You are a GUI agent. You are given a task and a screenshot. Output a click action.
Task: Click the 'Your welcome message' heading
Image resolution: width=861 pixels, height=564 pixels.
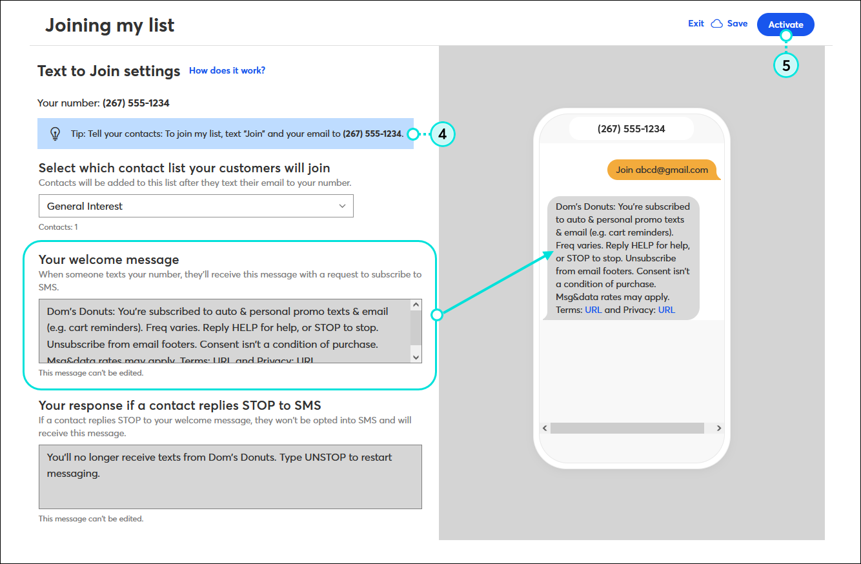(x=109, y=259)
